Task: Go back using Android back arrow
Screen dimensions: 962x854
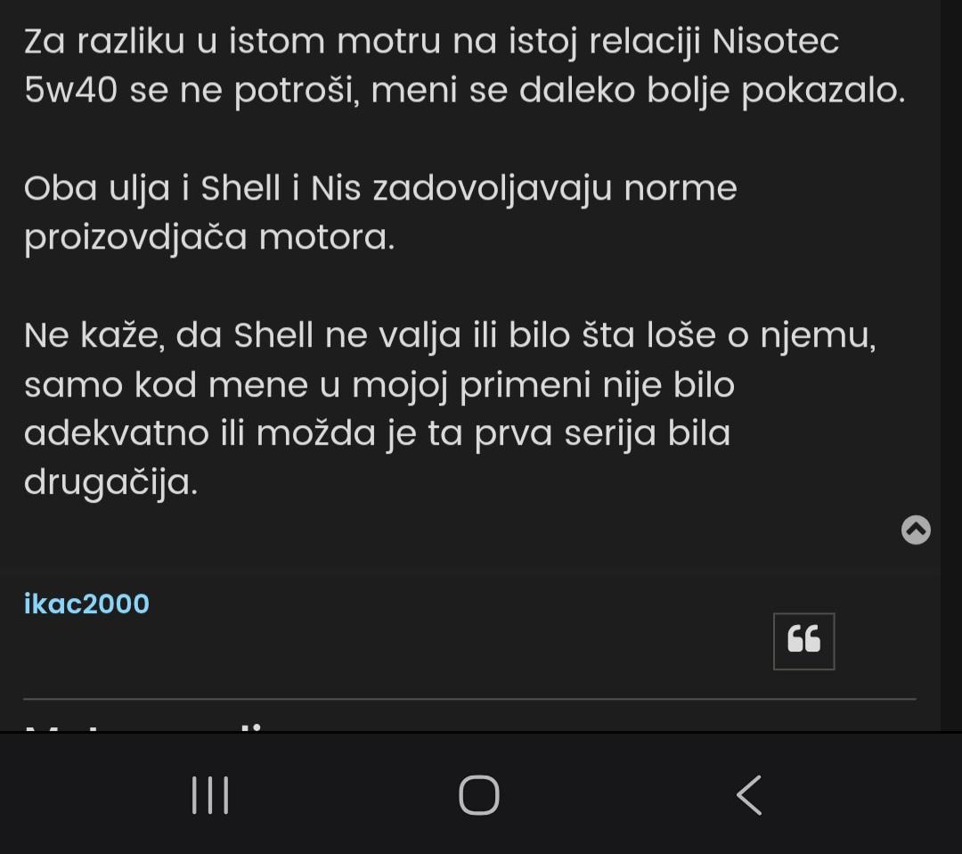Action: click(749, 794)
